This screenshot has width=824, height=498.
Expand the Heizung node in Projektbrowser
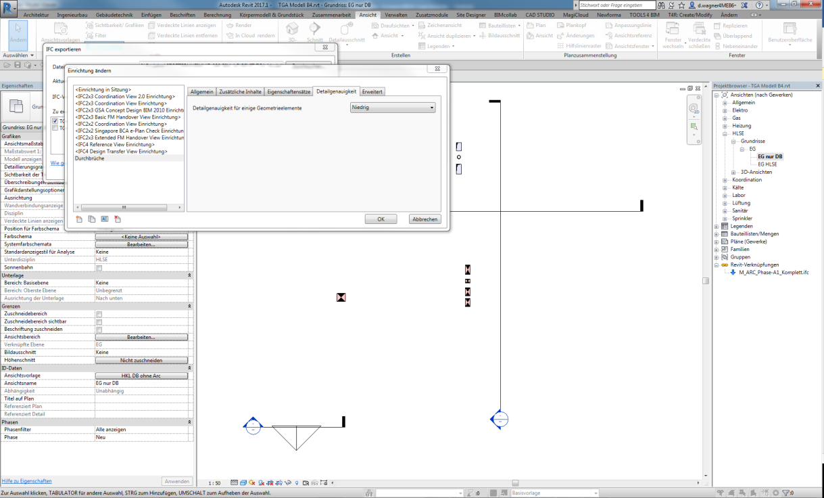point(726,125)
